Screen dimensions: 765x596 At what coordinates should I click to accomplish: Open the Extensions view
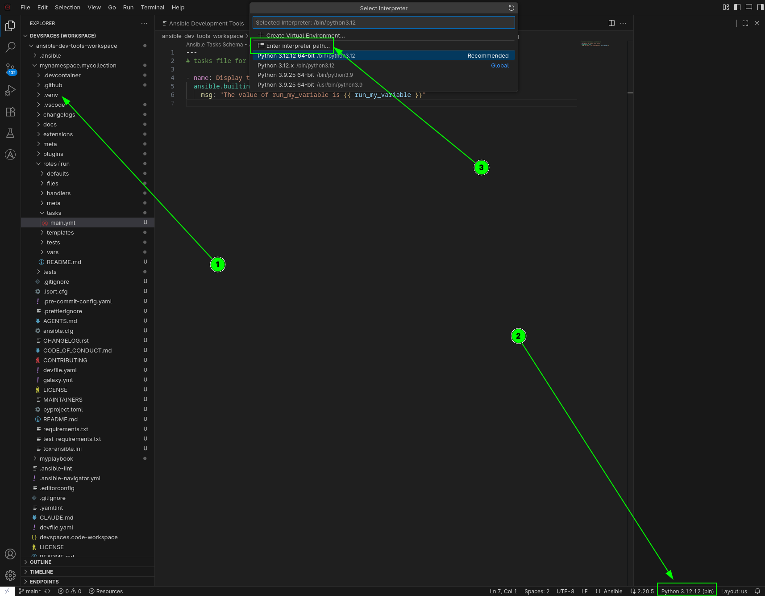point(10,112)
